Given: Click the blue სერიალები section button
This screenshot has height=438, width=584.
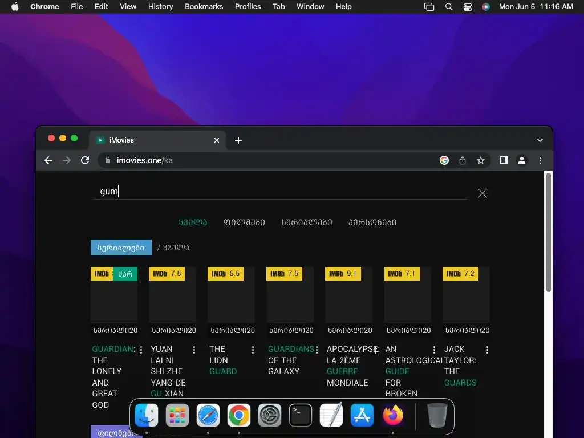Looking at the screenshot, I should tap(121, 248).
